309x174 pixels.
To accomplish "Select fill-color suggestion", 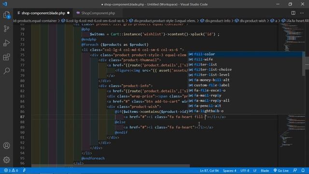I will pos(245,54).
